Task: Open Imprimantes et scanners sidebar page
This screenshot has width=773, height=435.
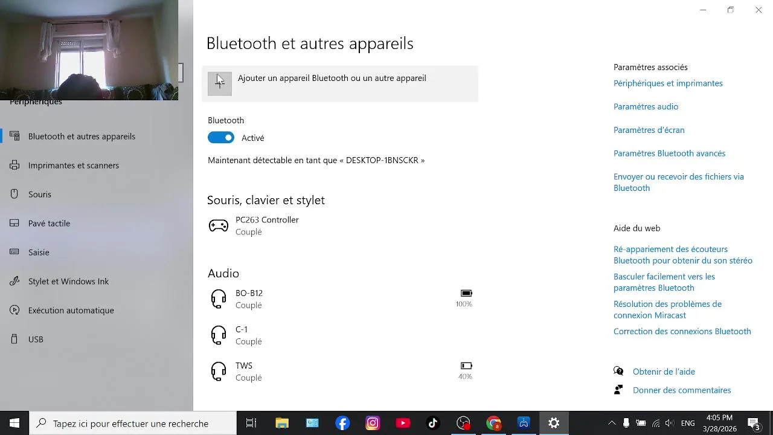Action: [x=97, y=166]
